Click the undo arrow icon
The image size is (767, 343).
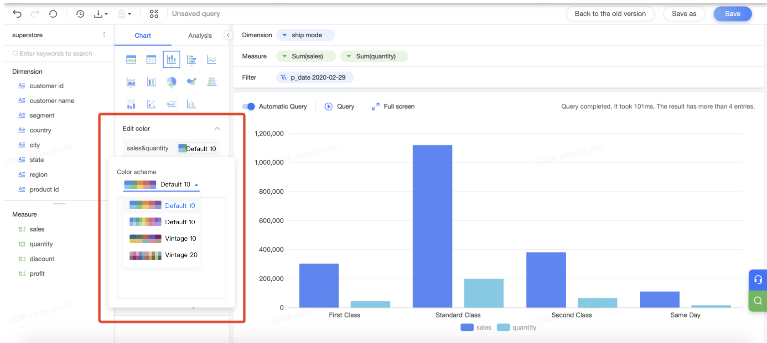[x=17, y=14]
